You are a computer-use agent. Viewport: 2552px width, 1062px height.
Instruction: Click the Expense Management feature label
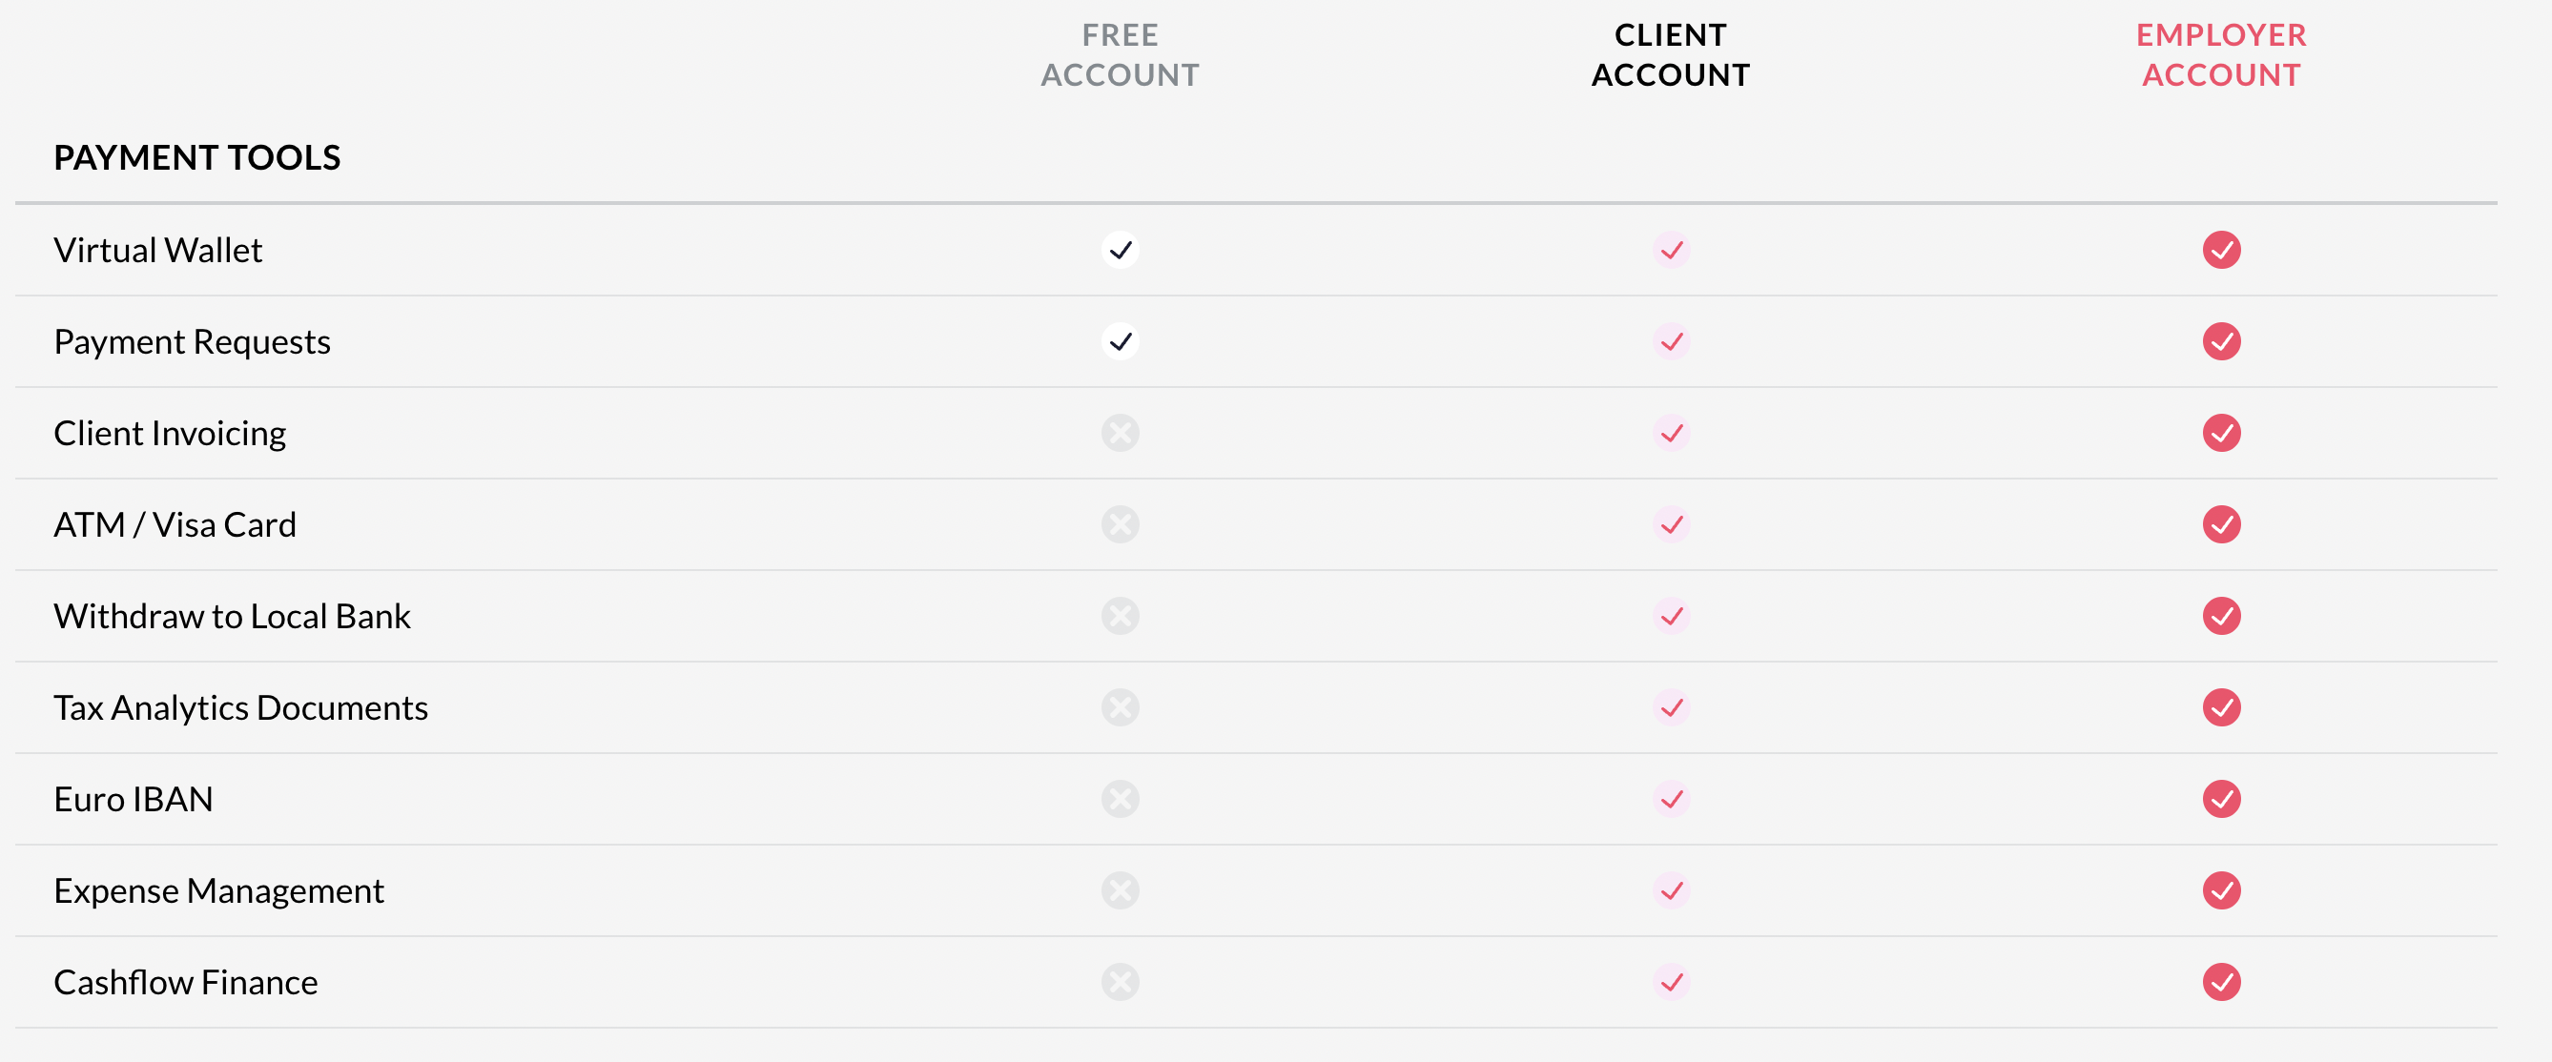click(219, 890)
